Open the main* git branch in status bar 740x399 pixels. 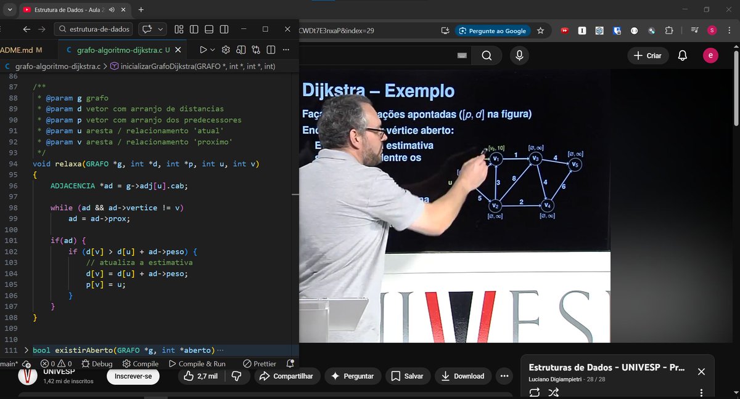coord(9,364)
